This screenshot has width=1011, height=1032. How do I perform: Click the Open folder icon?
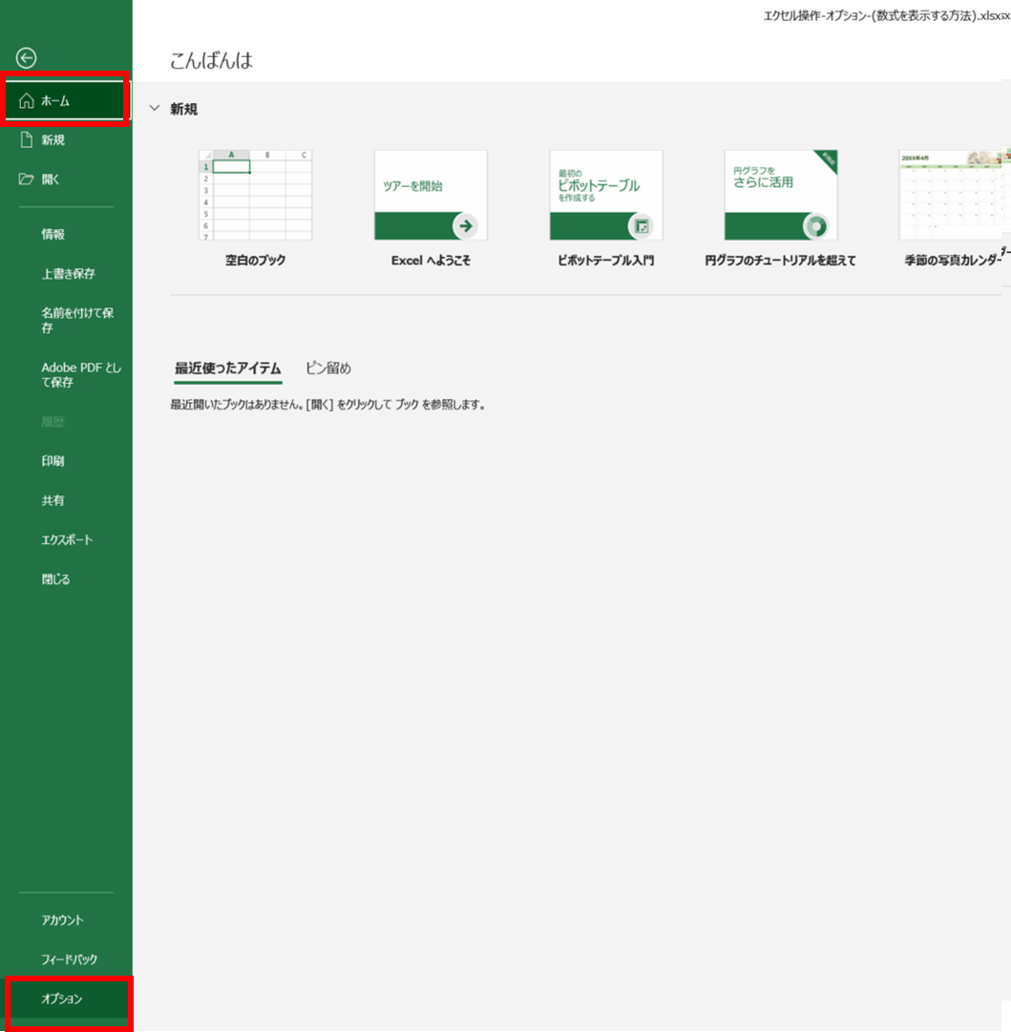27,179
